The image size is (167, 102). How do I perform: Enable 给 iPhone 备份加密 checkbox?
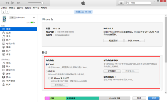pyautogui.click(x=49, y=78)
